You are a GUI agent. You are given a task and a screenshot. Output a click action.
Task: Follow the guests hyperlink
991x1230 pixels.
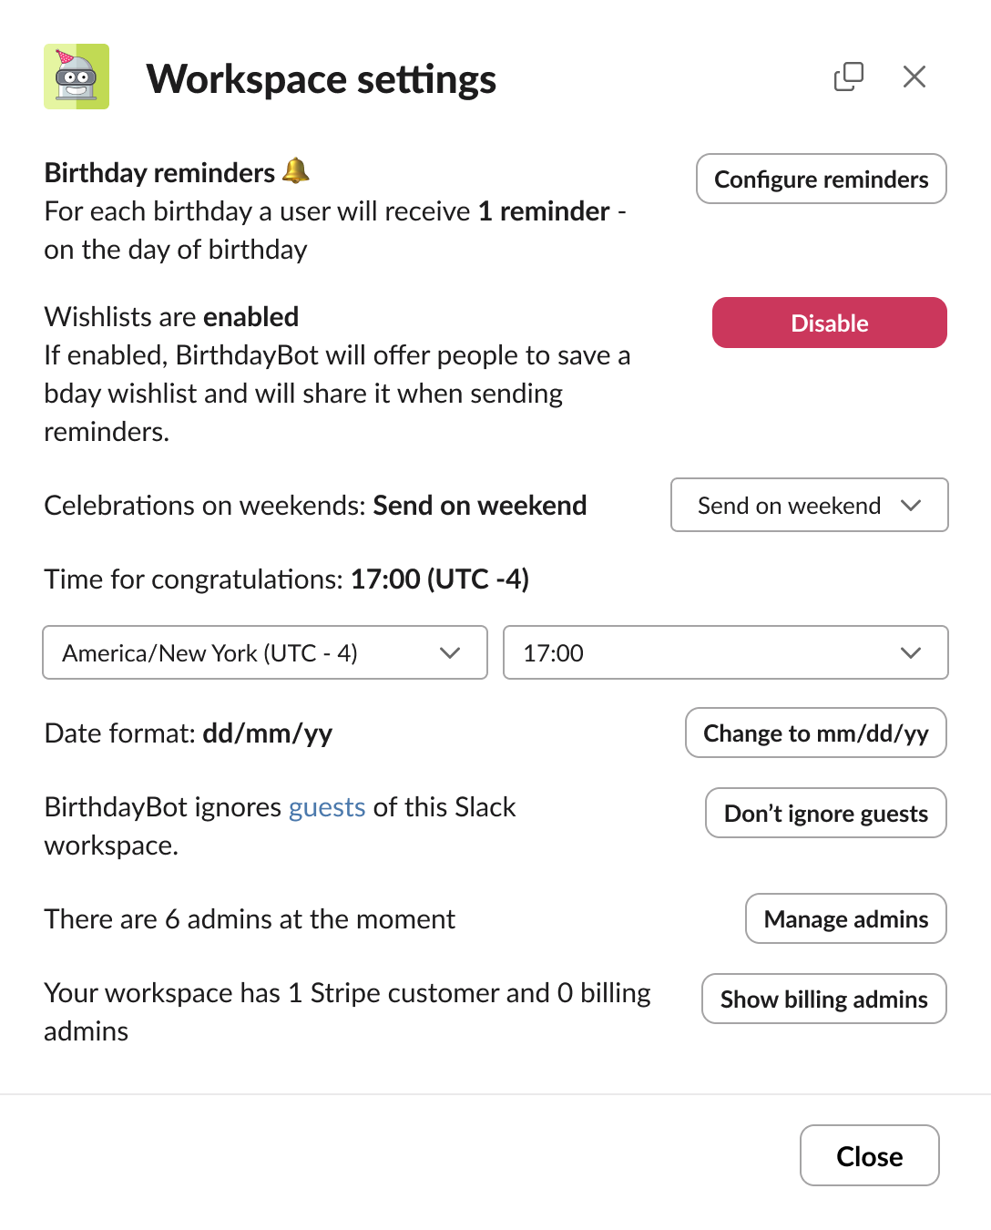tap(326, 806)
